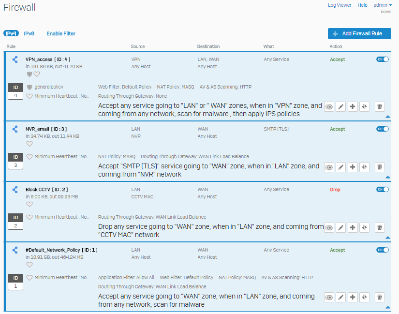Screen dimensions: 399x314
Task: Click the eye-plus icon on VPN_access rule
Action: (x=329, y=107)
